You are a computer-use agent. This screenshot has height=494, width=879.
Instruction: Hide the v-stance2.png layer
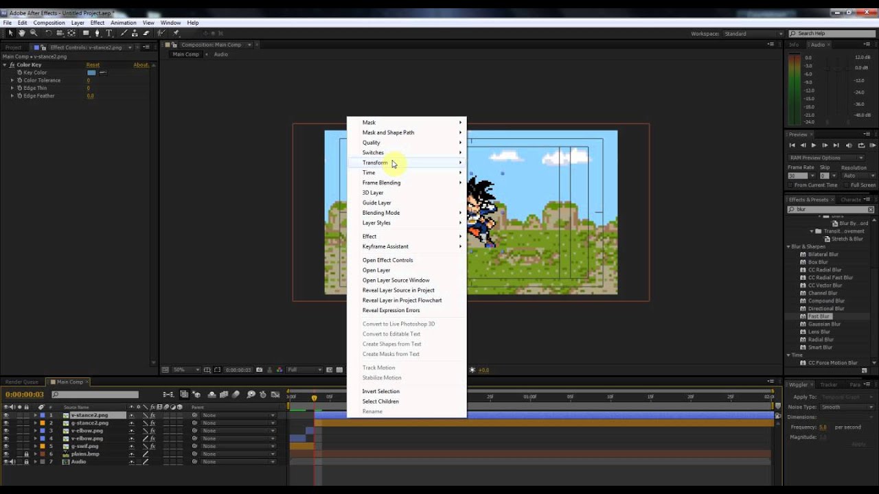pyautogui.click(x=6, y=415)
